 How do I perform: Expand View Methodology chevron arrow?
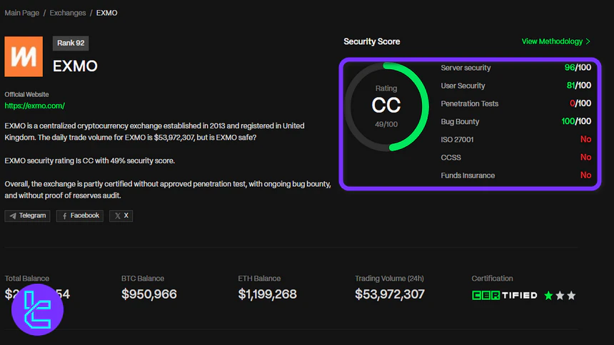pos(588,41)
